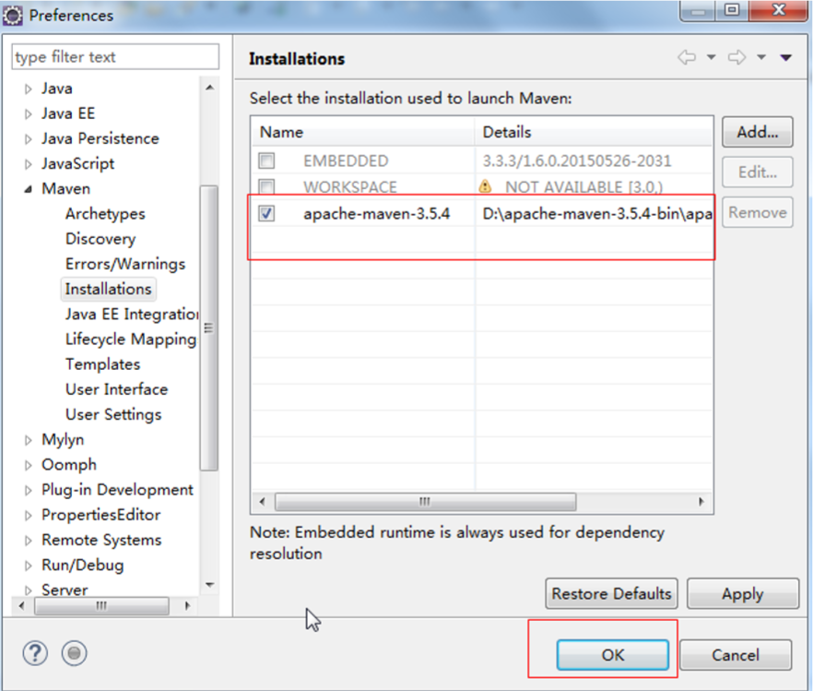Open the Lifecycle Mapping preference page

(130, 339)
